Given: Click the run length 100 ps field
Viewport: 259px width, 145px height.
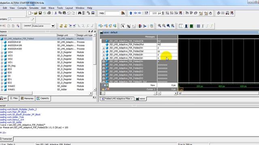Looking at the screenshot, I should coord(155,13).
